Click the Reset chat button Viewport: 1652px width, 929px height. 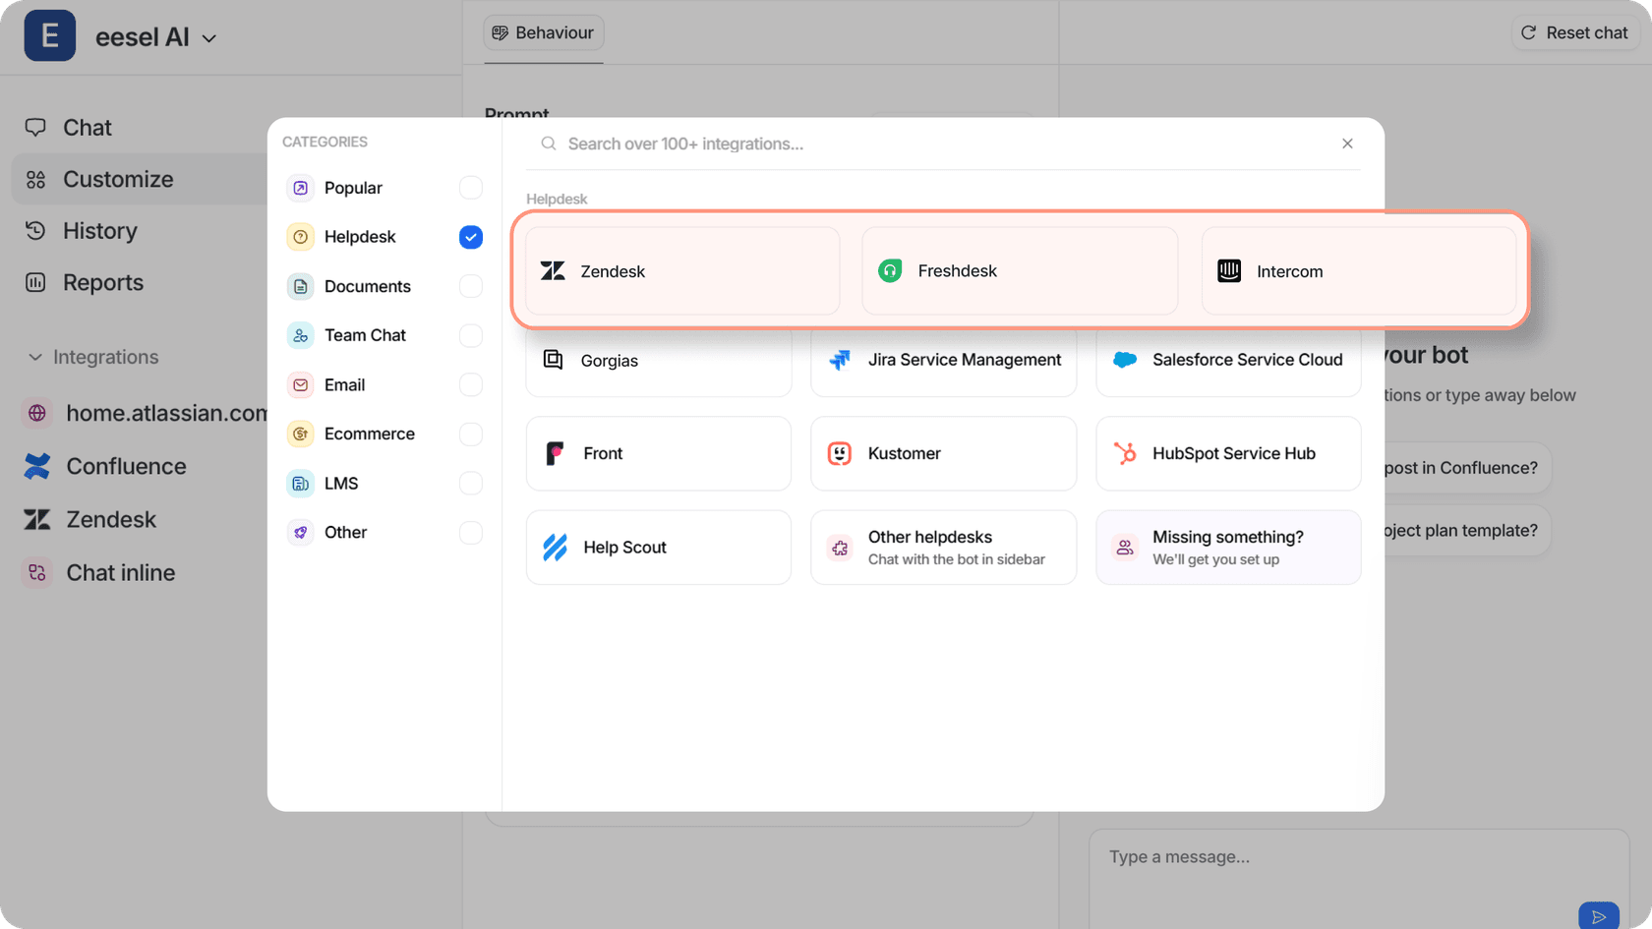(1575, 32)
